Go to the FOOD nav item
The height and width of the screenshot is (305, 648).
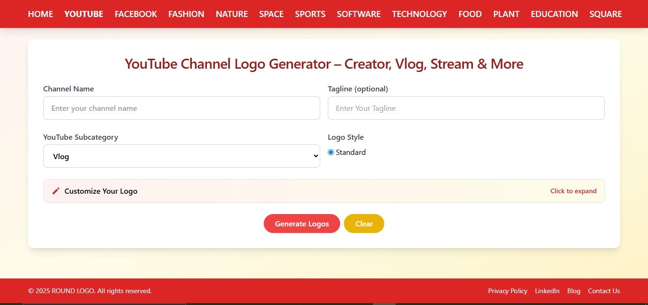point(470,14)
